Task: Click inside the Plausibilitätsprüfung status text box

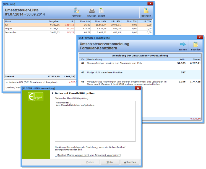Action: [x=95, y=121]
